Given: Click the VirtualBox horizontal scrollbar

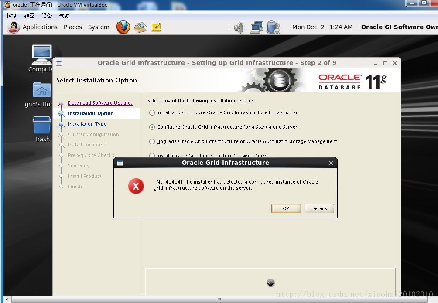Looking at the screenshot, I should click(219, 299).
